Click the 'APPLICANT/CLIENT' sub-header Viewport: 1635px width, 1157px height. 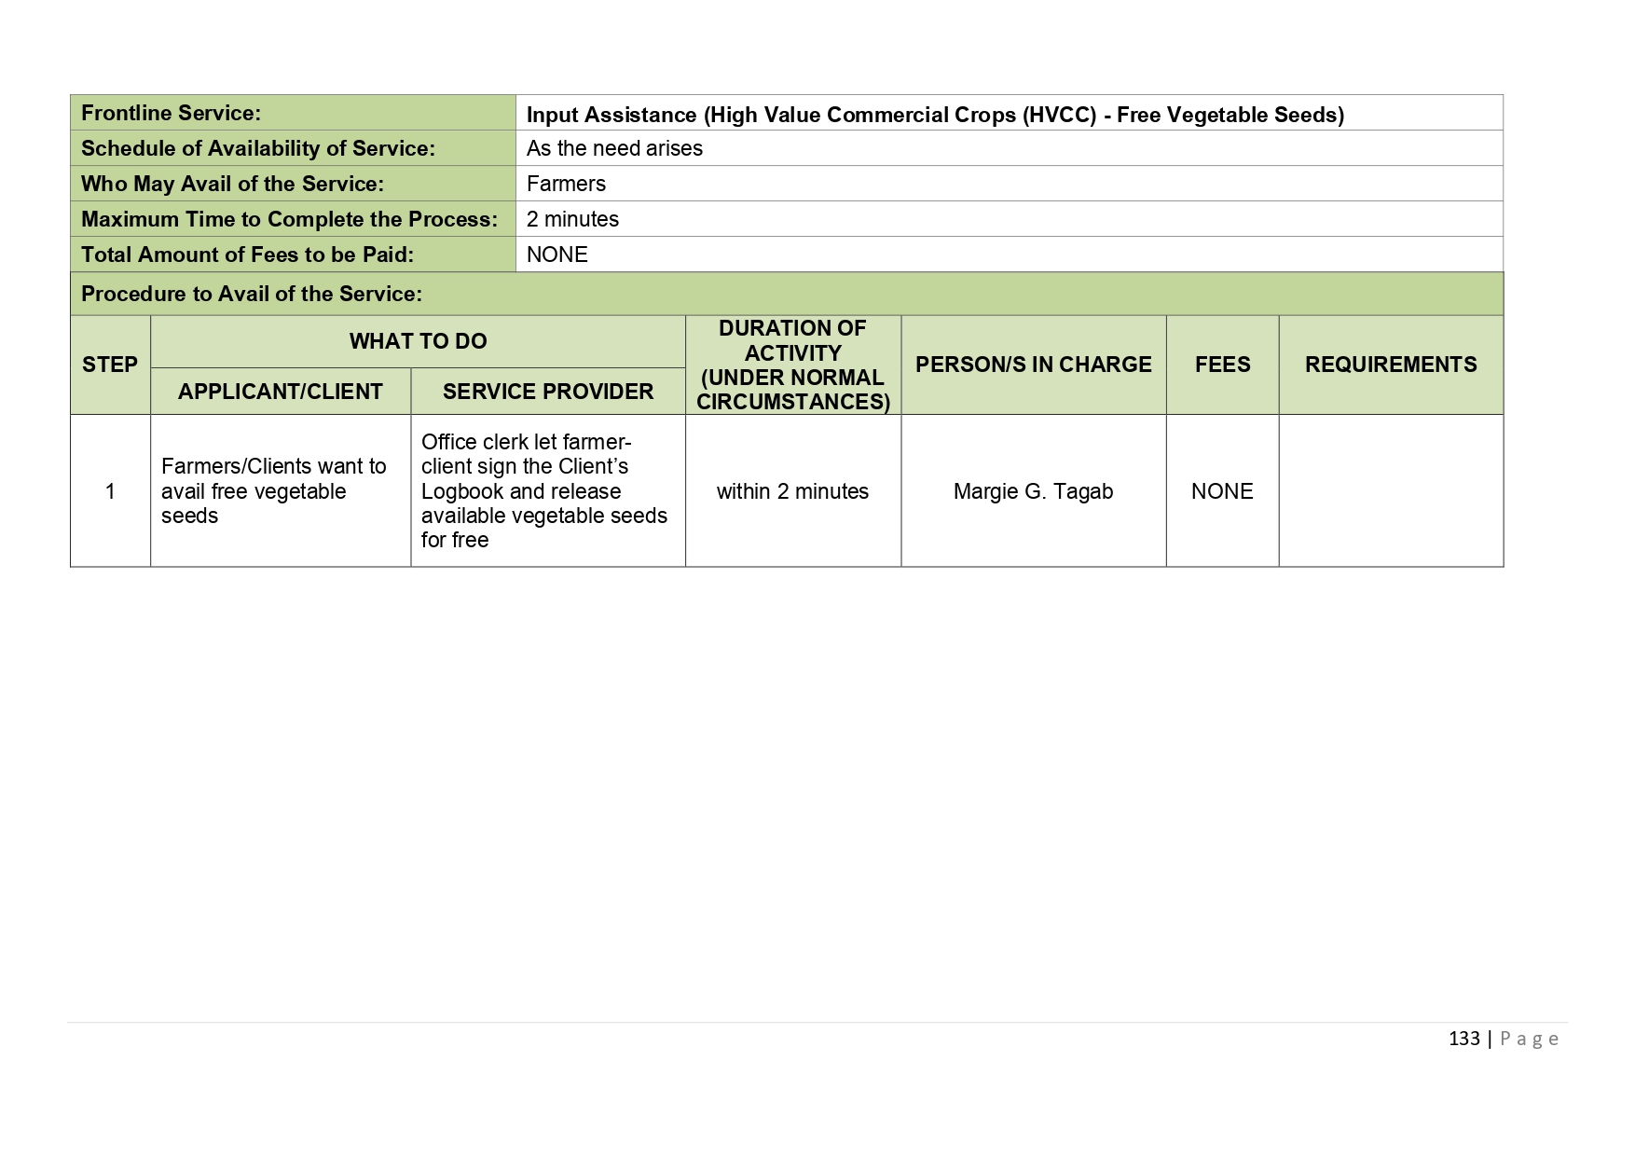pyautogui.click(x=281, y=392)
